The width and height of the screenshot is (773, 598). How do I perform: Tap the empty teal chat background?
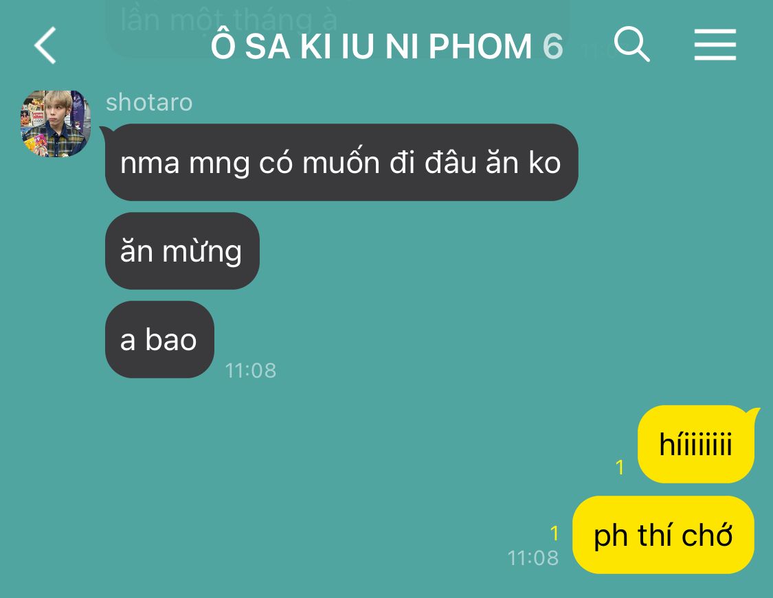point(444,295)
